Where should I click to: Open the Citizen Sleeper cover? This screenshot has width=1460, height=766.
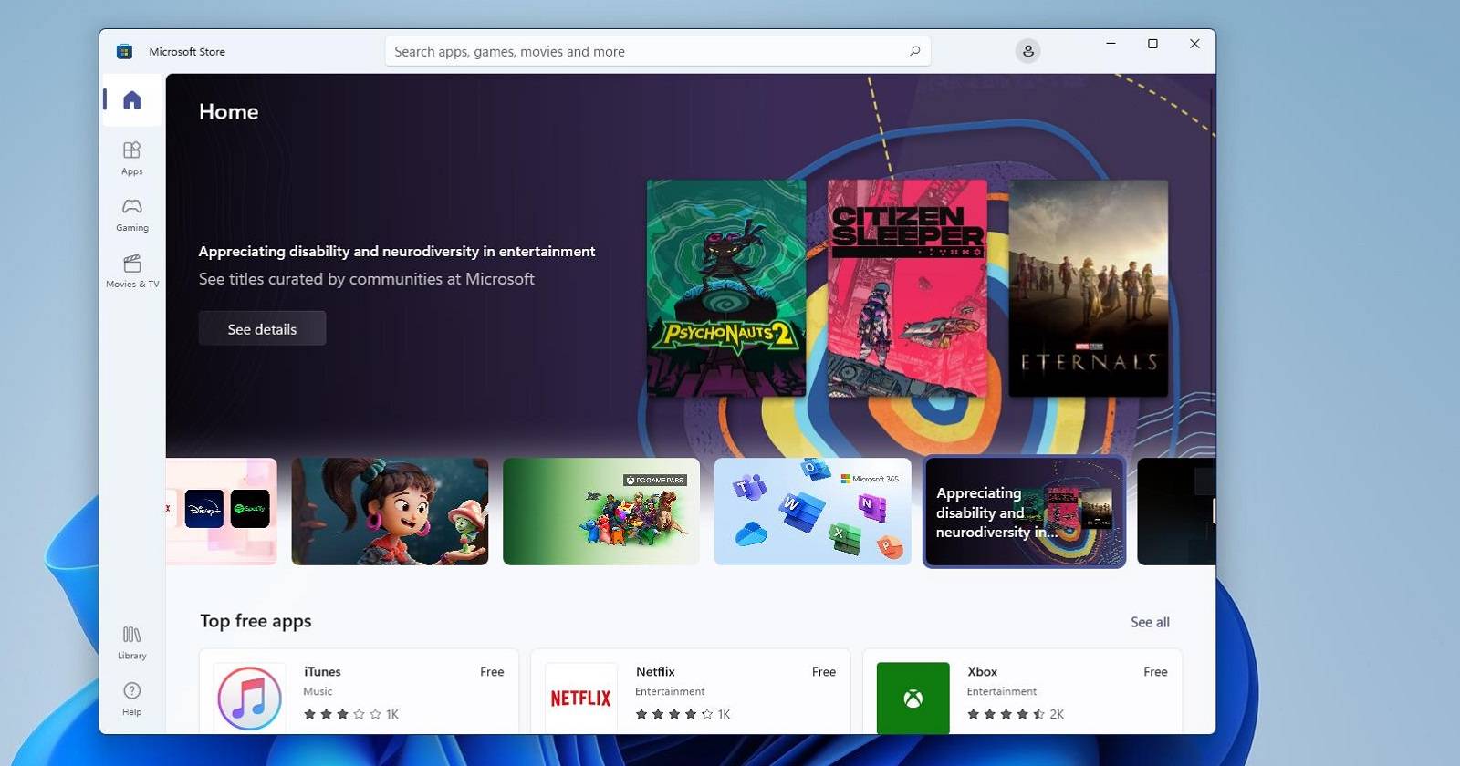(x=907, y=288)
